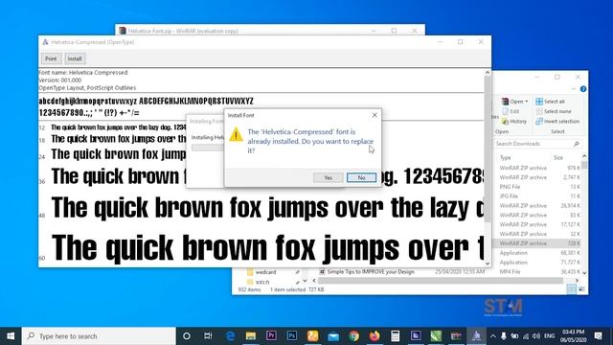Viewport: 613px width, 345px height.
Task: Click the Print button in font viewer
Action: [51, 58]
